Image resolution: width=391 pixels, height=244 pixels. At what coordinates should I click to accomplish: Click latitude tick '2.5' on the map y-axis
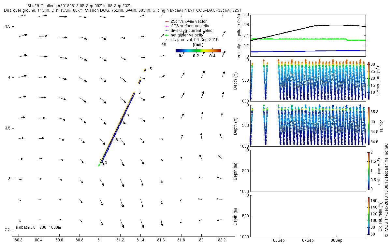(x=7, y=230)
